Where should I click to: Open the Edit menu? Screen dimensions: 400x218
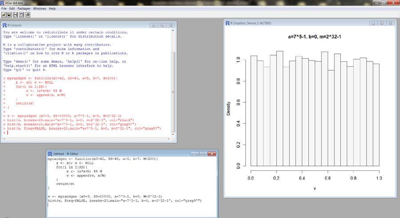pos(12,8)
